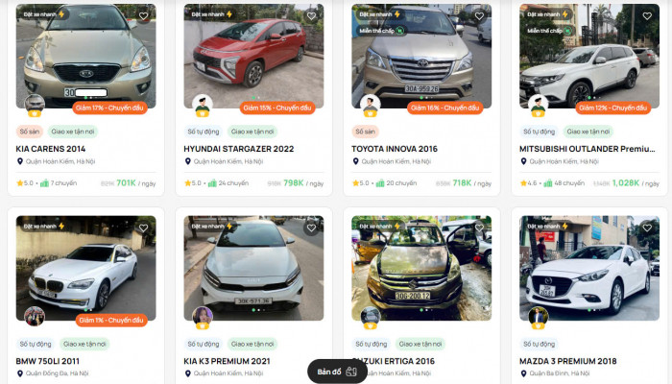Click heart icon on BMW 750LI photo

(x=144, y=228)
